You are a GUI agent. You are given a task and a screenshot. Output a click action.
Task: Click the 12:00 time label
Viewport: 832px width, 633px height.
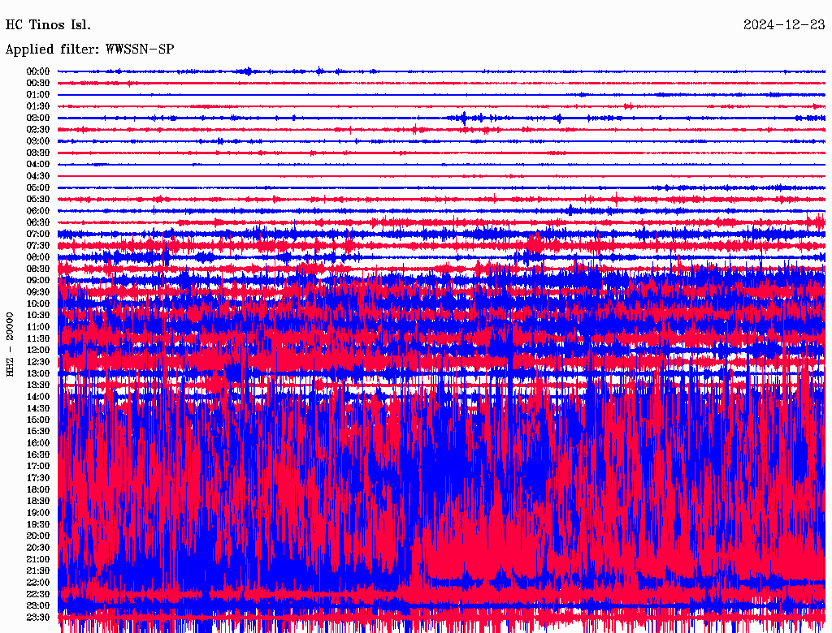pyautogui.click(x=38, y=350)
